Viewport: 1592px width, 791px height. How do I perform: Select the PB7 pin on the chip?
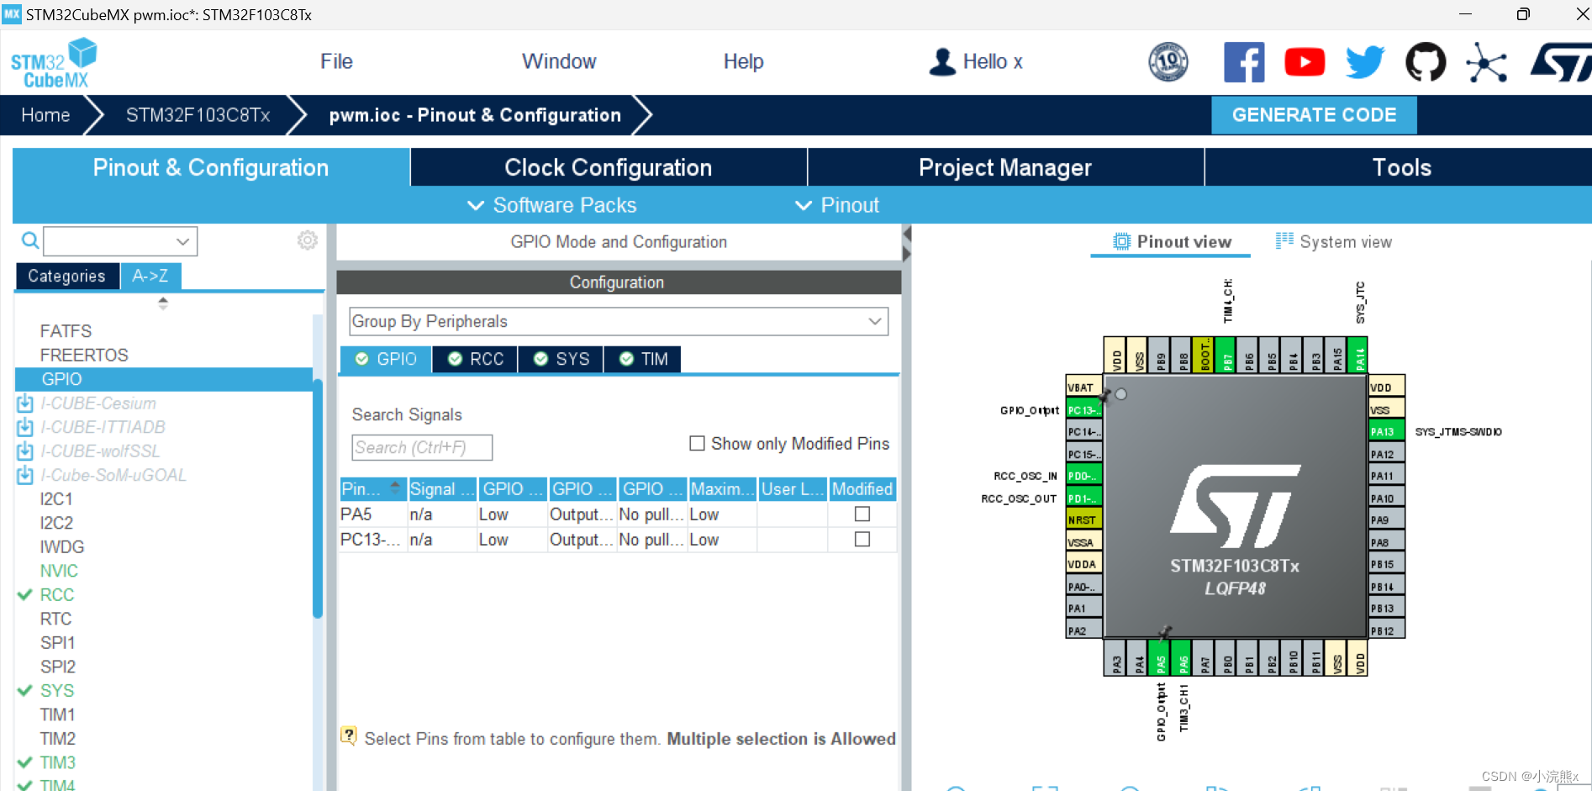(1227, 355)
